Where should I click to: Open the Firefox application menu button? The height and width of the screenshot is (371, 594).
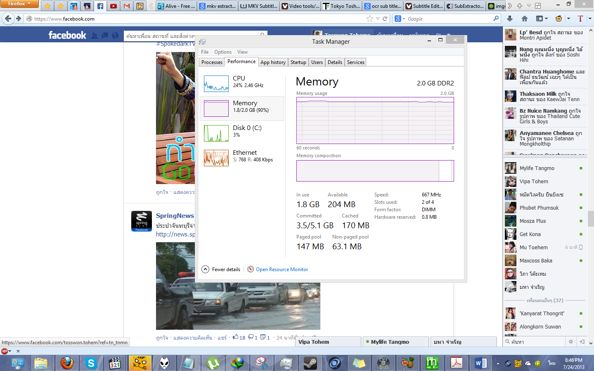[x=19, y=4]
